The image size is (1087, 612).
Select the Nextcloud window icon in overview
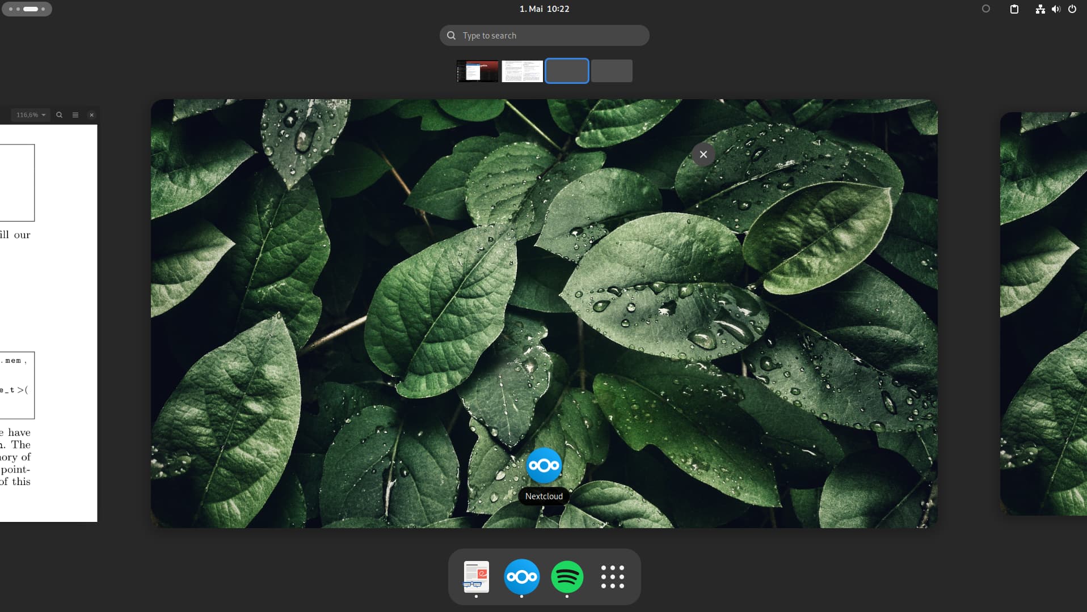click(543, 465)
